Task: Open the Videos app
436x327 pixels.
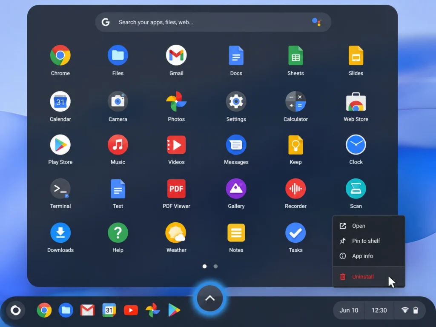Action: click(176, 145)
